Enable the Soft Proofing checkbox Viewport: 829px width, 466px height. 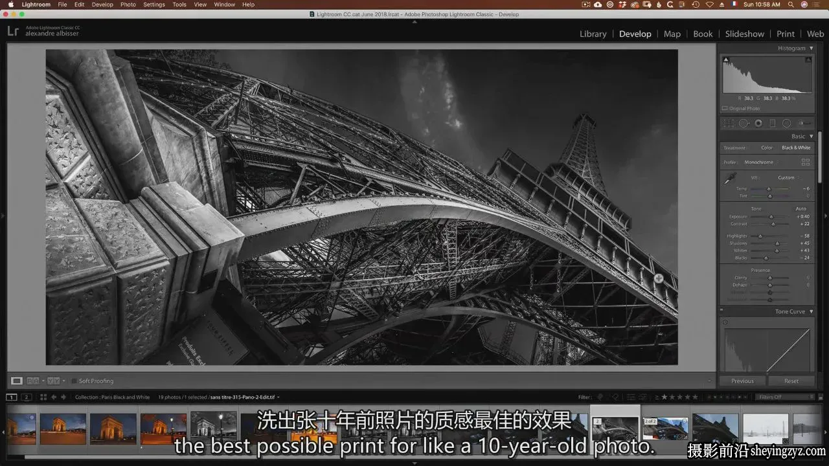pyautogui.click(x=74, y=381)
